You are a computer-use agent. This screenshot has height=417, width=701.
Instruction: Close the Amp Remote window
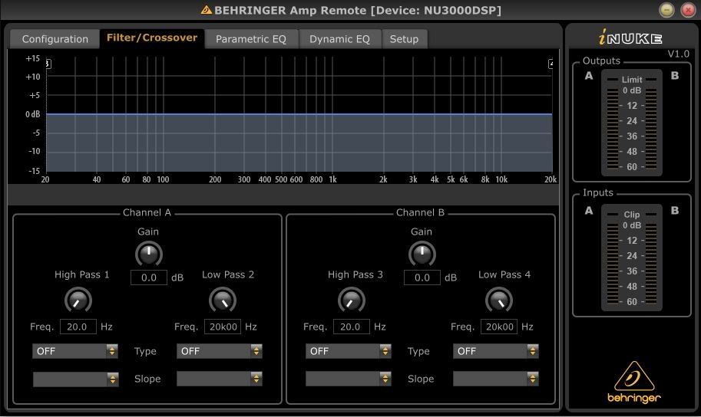(x=688, y=10)
